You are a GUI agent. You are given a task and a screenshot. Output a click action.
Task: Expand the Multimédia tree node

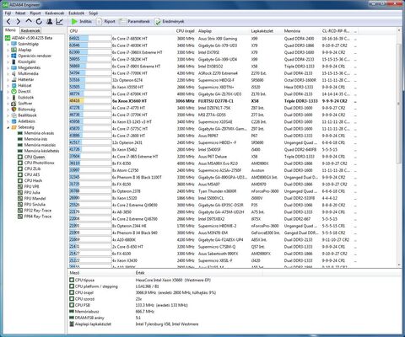point(8,74)
